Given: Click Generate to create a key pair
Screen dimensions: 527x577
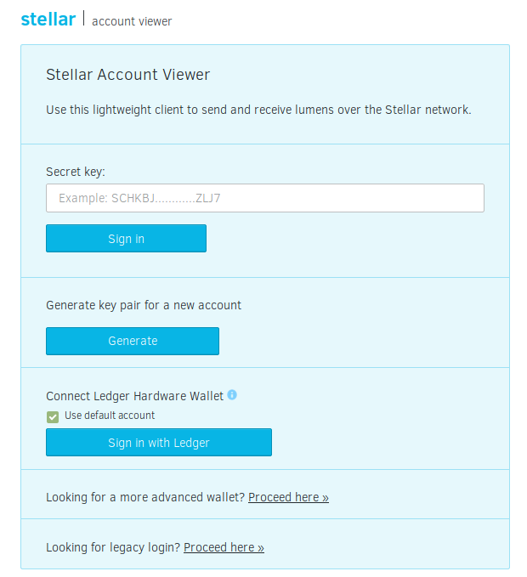Looking at the screenshot, I should click(x=133, y=341).
